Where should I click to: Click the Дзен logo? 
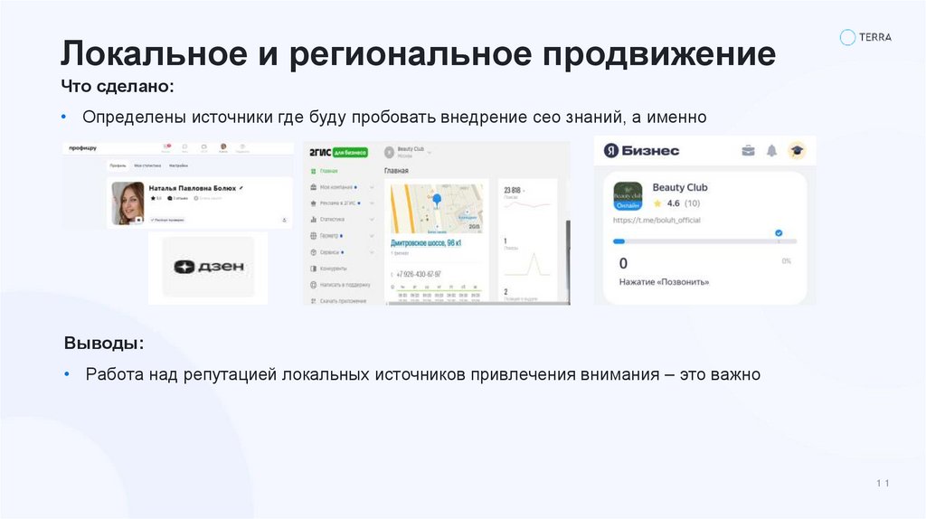pos(209,267)
